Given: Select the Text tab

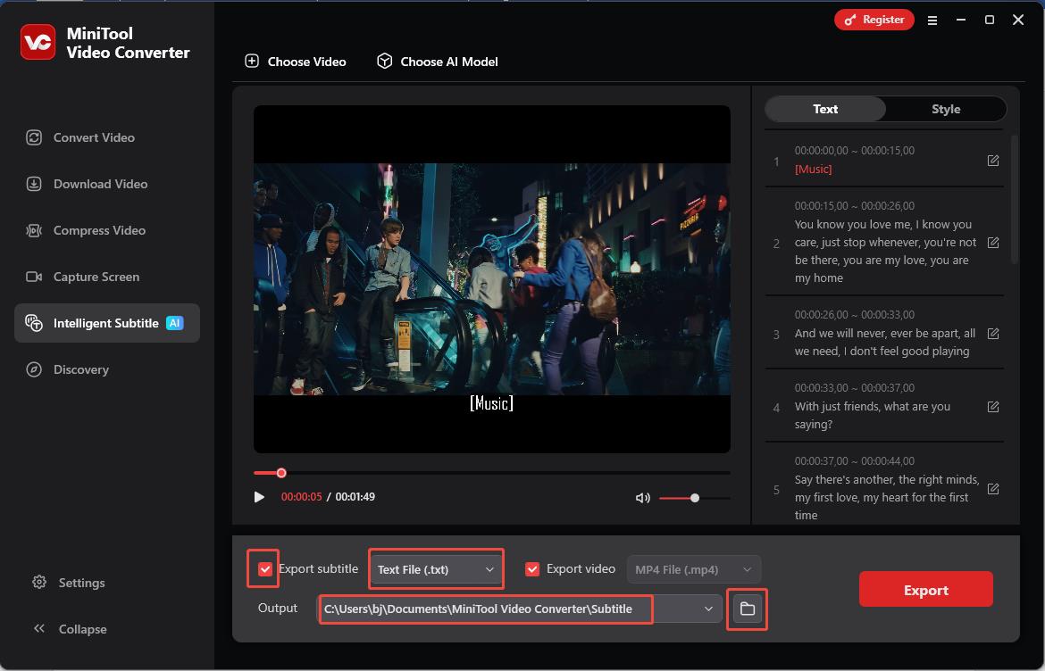Looking at the screenshot, I should pyautogui.click(x=825, y=109).
